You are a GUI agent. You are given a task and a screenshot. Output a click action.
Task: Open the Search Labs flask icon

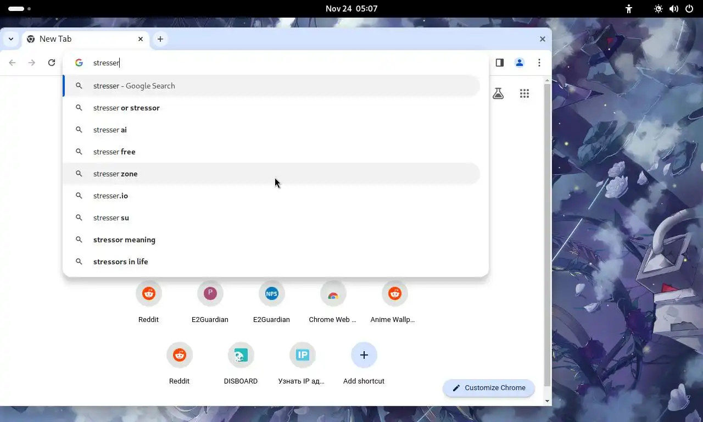(498, 93)
